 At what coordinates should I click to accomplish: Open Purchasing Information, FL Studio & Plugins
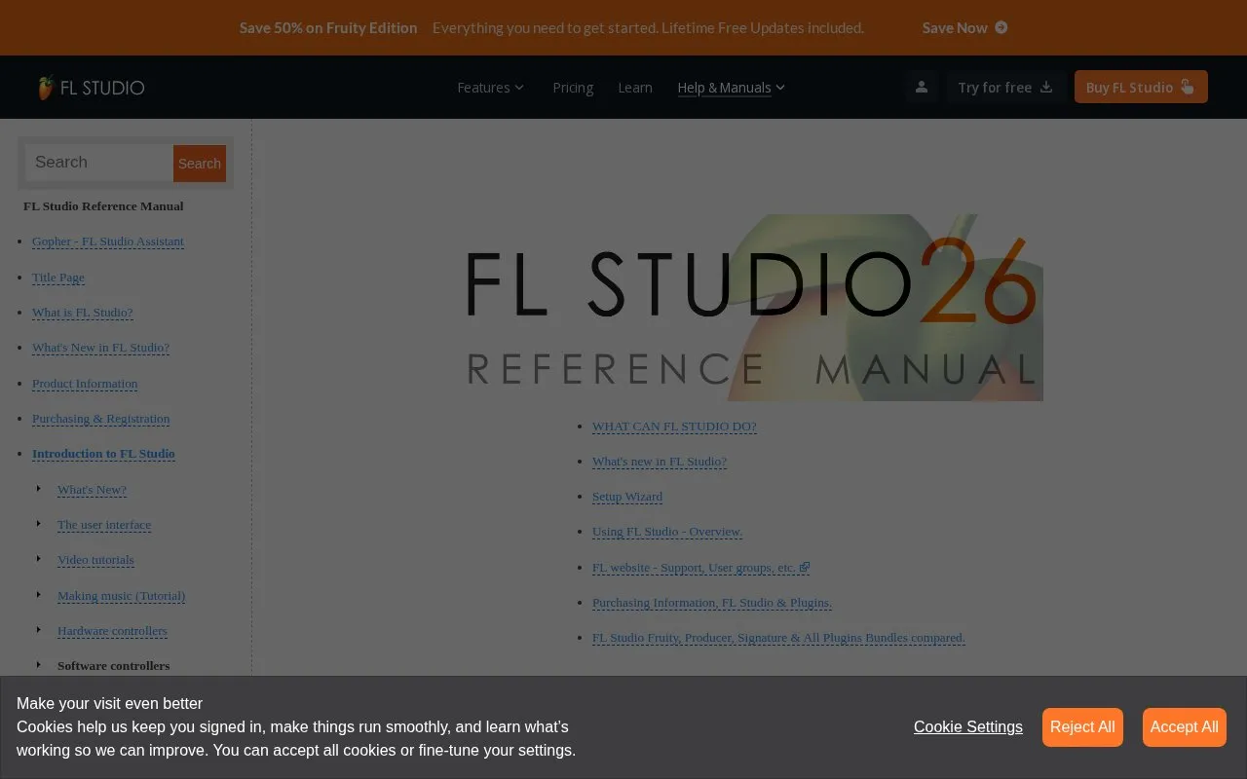(x=712, y=603)
